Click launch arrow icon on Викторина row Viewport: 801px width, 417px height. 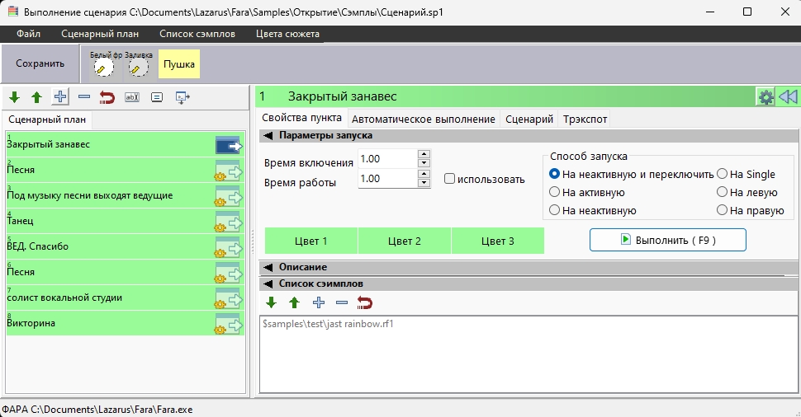pyautogui.click(x=229, y=324)
